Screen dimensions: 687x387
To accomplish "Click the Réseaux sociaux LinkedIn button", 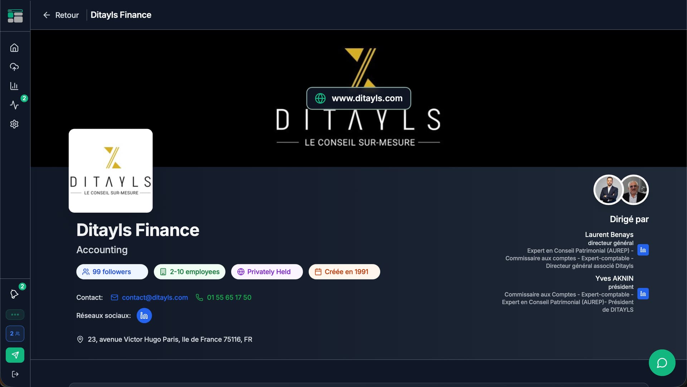I will (x=144, y=316).
